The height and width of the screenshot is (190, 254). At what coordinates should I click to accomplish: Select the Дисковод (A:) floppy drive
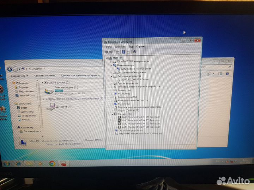(59, 107)
